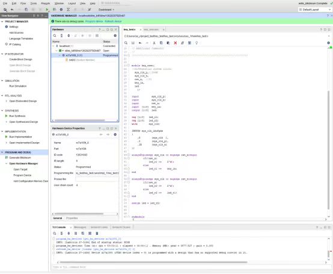Click the Probes file input field
Viewport: 333px width, 274px height.
point(97,179)
